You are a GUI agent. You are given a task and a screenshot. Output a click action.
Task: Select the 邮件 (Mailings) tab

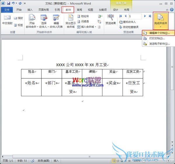[x=68, y=10]
